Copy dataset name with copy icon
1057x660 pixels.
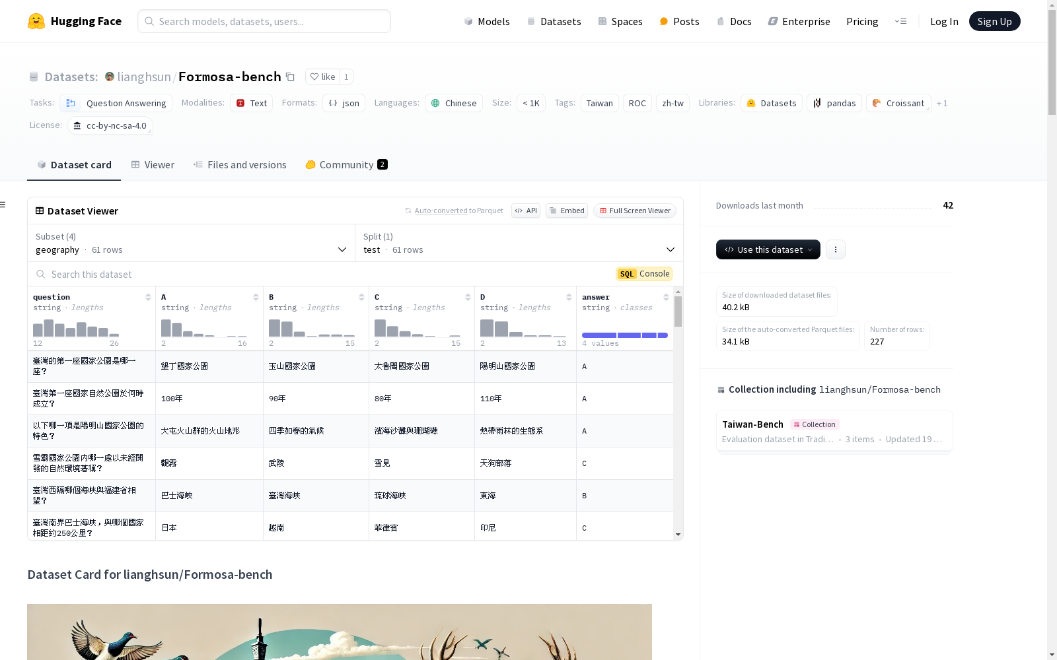tap(290, 77)
